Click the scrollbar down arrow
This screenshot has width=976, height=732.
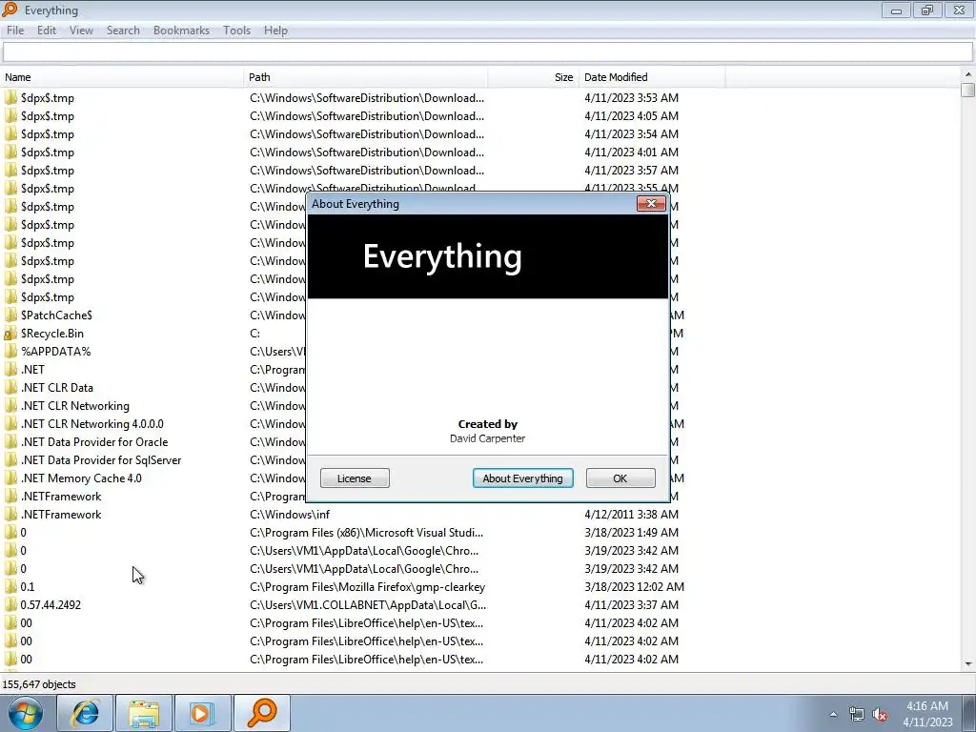pyautogui.click(x=968, y=664)
